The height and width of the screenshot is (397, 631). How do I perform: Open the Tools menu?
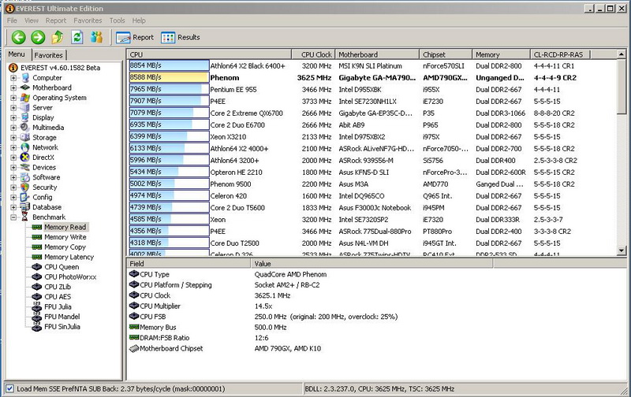pyautogui.click(x=117, y=20)
